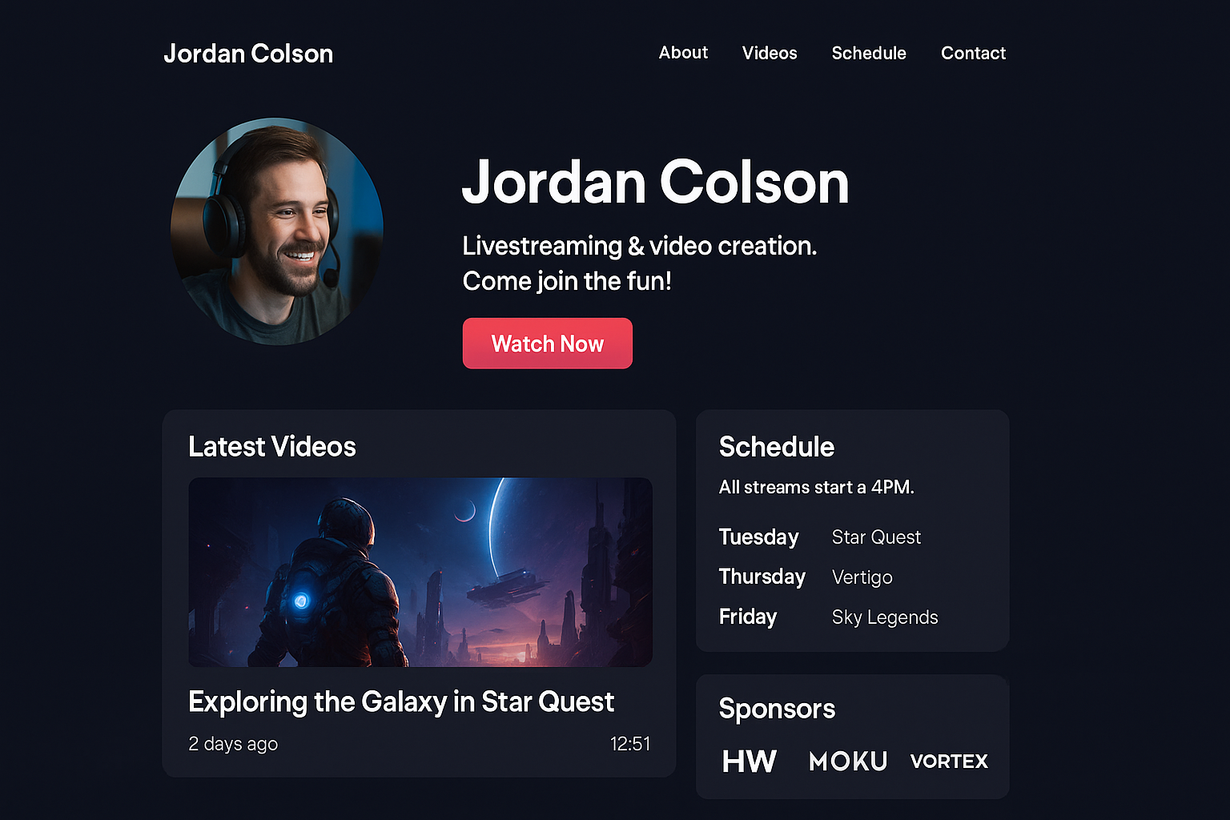Click the HW sponsor logo
Viewport: 1230px width, 820px height.
750,761
